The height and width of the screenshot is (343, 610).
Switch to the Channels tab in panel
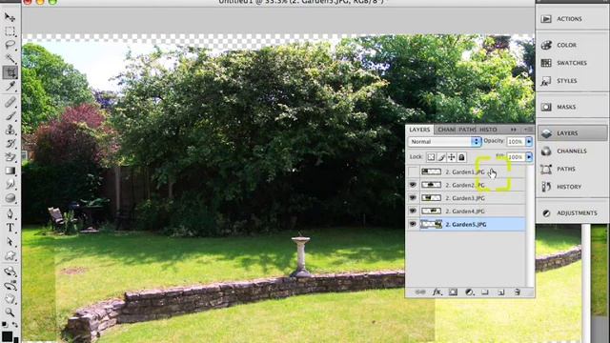coord(446,130)
